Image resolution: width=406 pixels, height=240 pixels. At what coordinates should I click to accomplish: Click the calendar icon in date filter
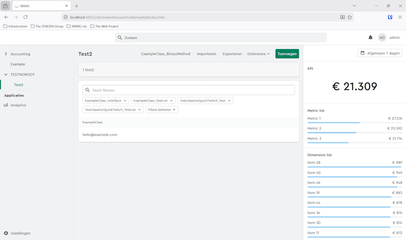pos(363,53)
